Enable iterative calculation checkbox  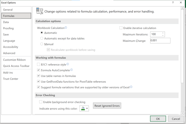coord(121,28)
